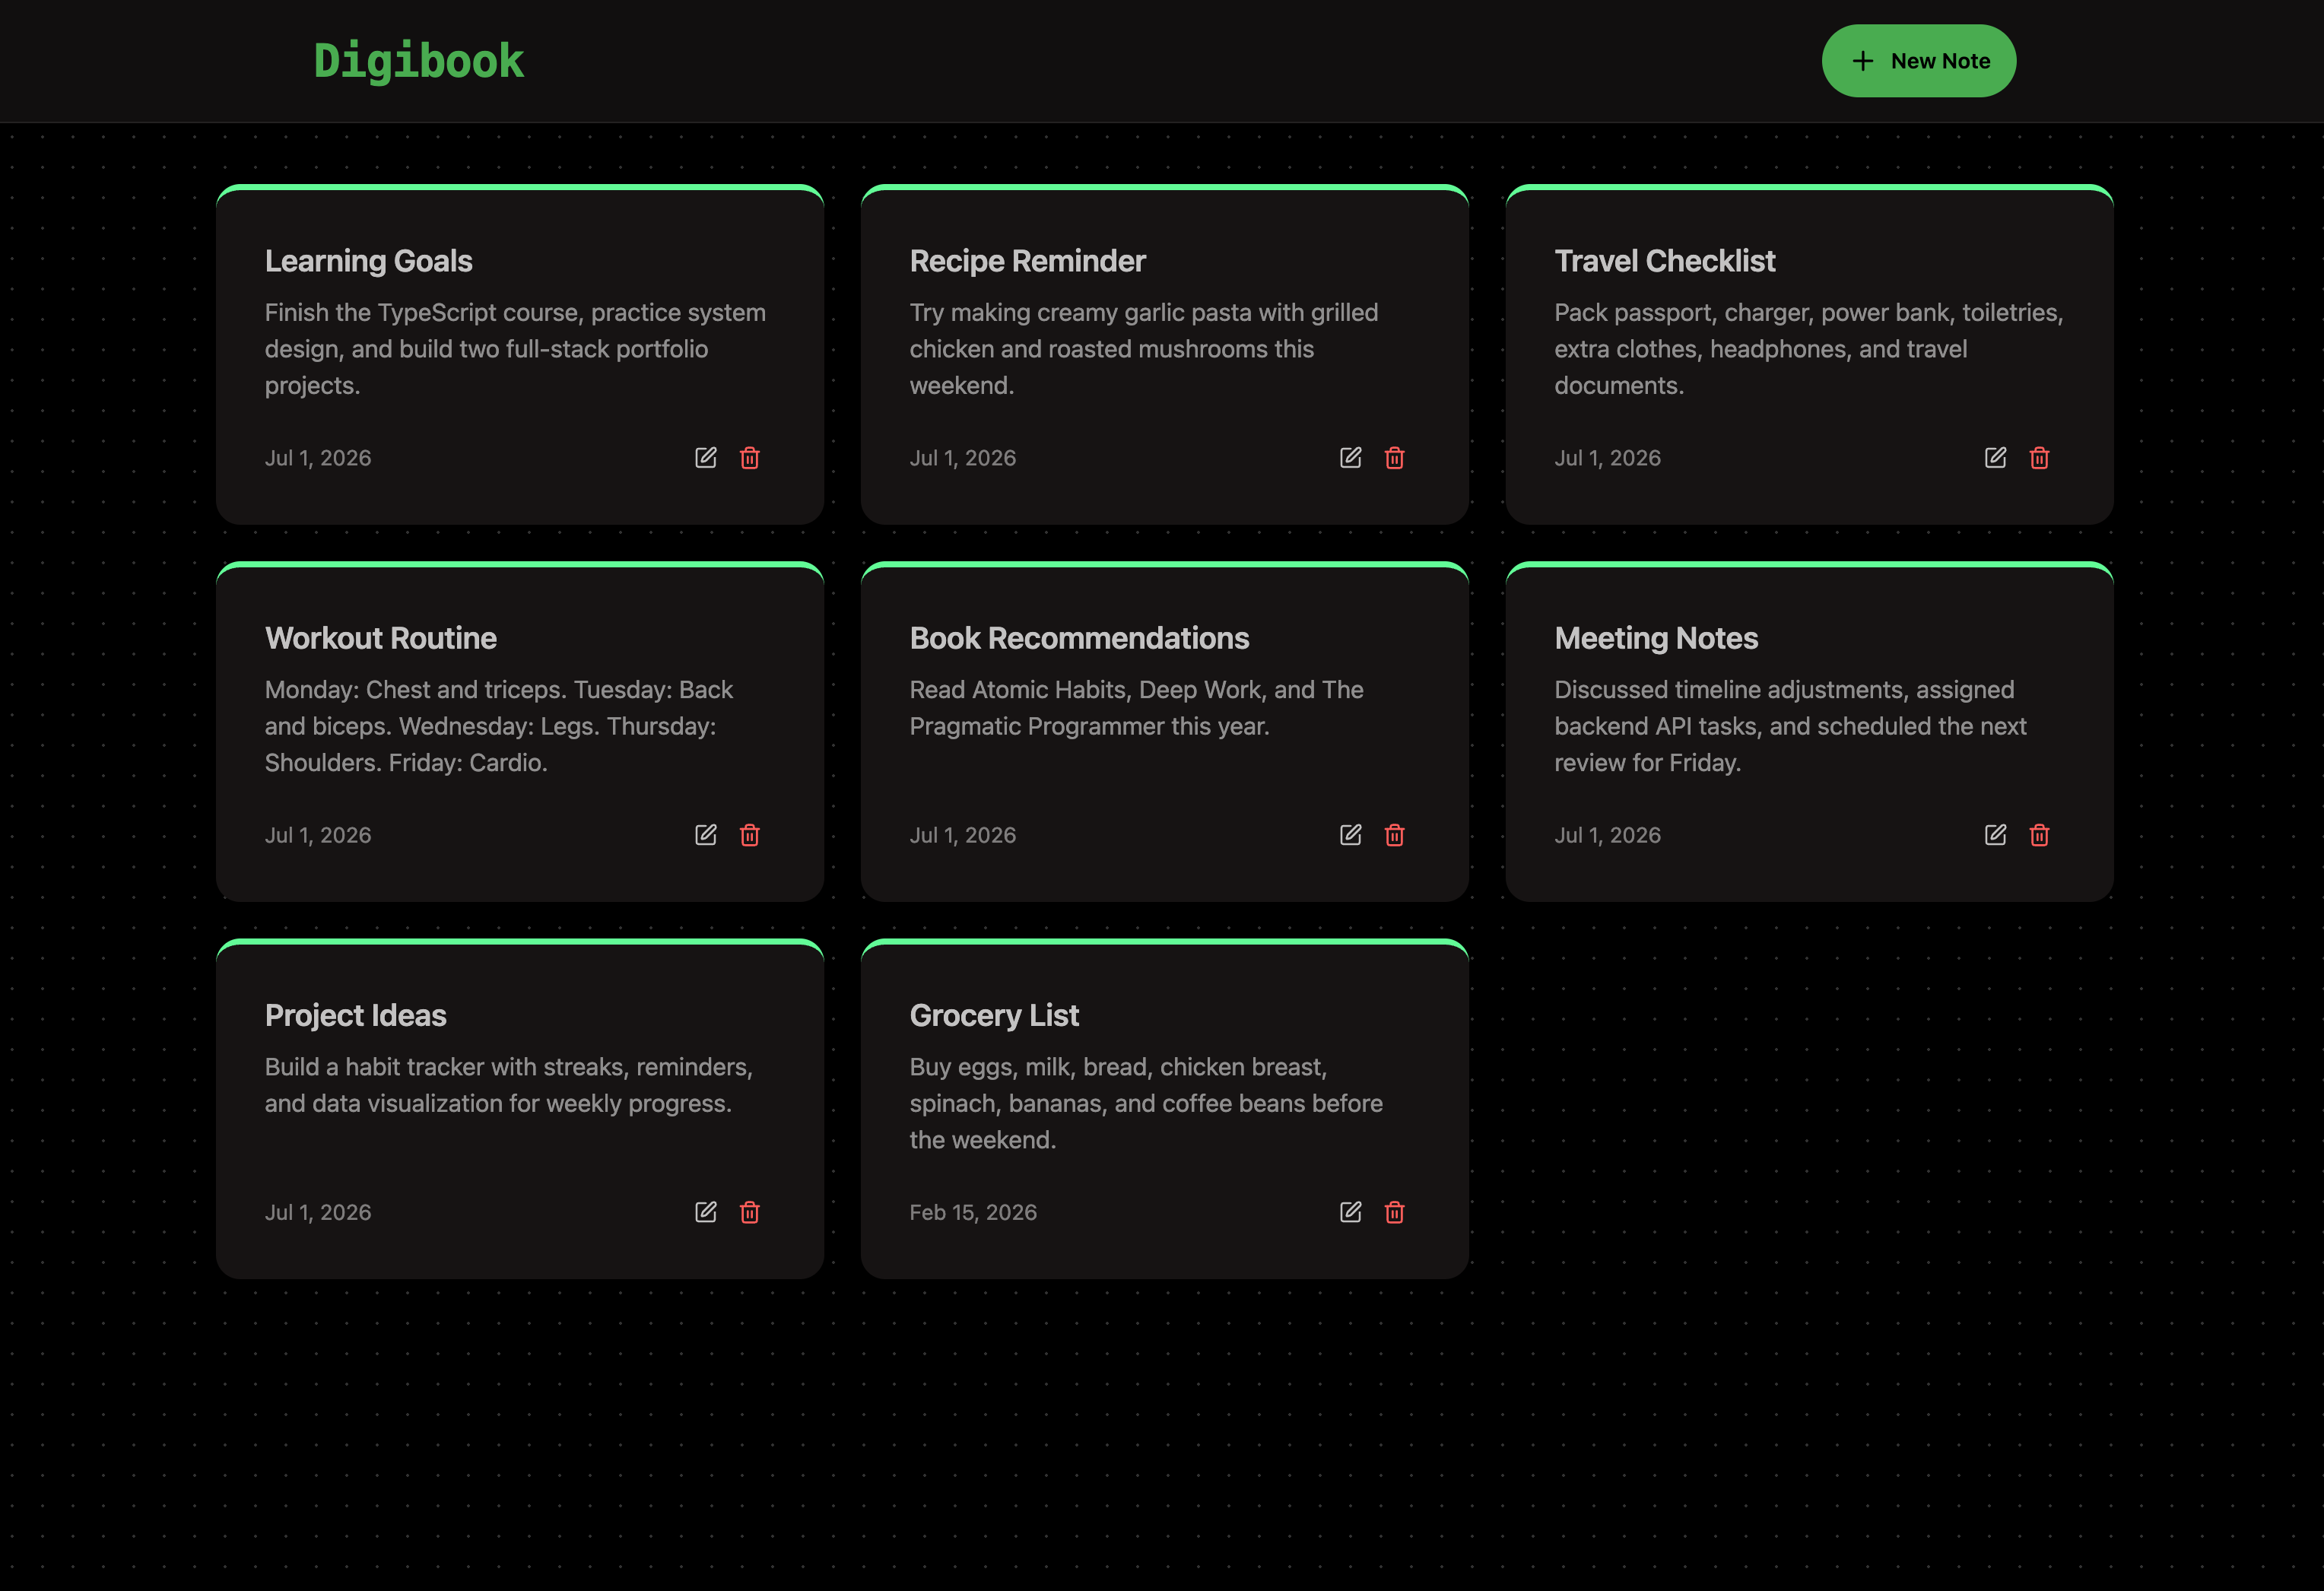The height and width of the screenshot is (1591, 2324).
Task: Click the Digibook logo
Action: click(419, 61)
